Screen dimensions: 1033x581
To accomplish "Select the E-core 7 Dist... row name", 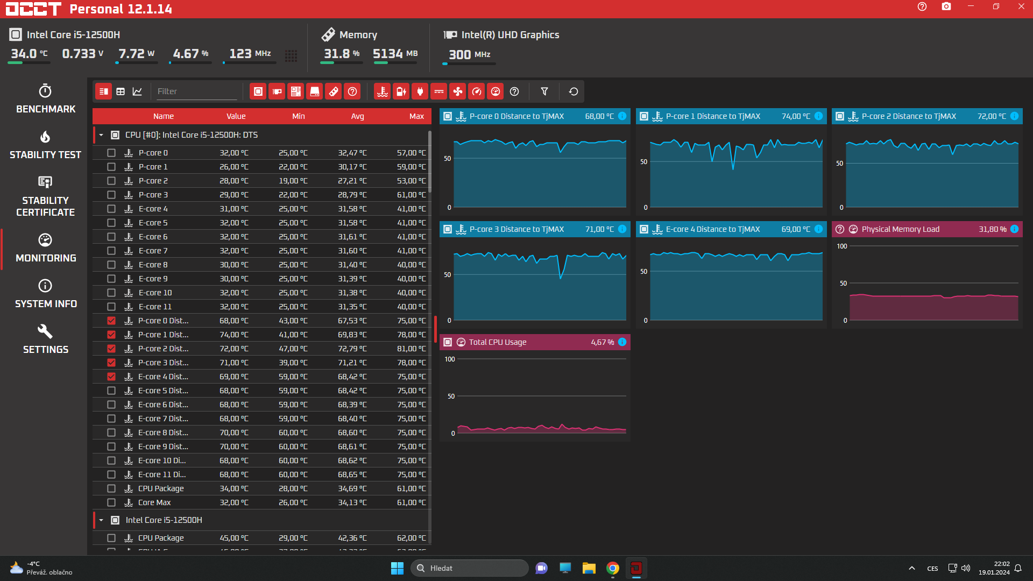I will coord(164,419).
